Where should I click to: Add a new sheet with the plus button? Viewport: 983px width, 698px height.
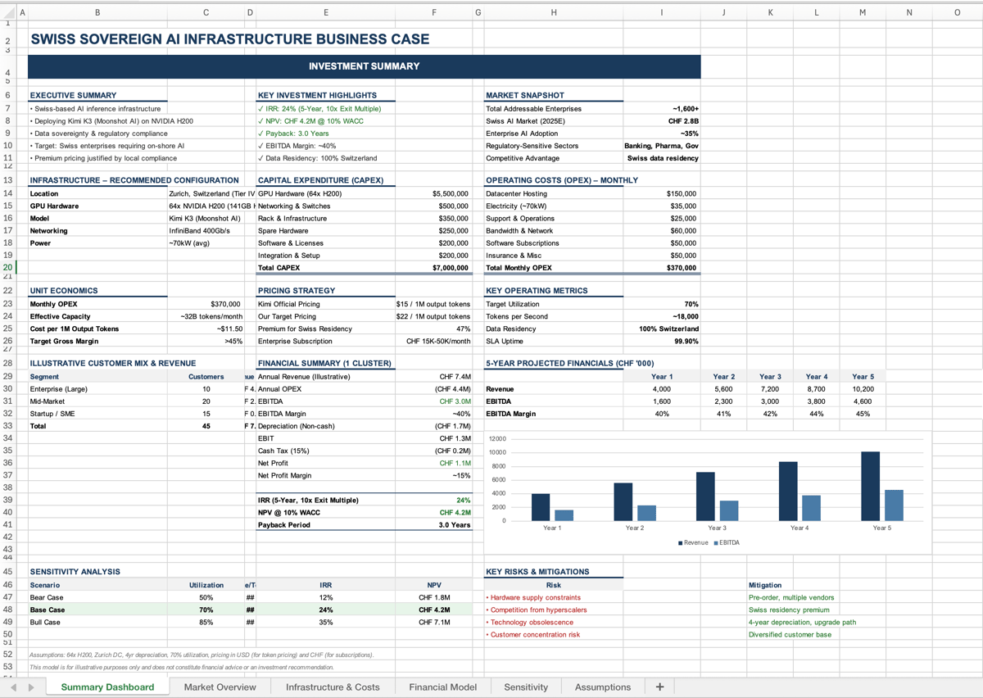[659, 687]
